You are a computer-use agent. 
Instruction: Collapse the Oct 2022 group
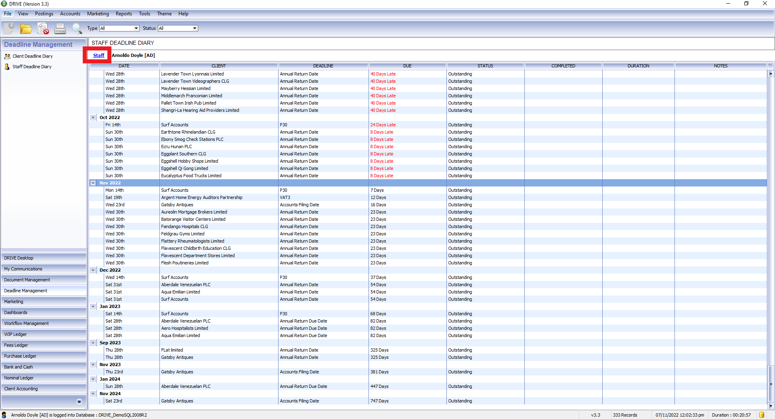click(x=93, y=117)
